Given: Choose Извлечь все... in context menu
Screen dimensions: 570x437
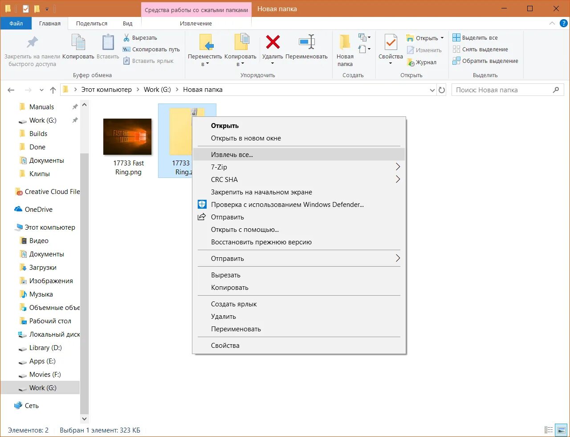Looking at the screenshot, I should click(x=299, y=155).
